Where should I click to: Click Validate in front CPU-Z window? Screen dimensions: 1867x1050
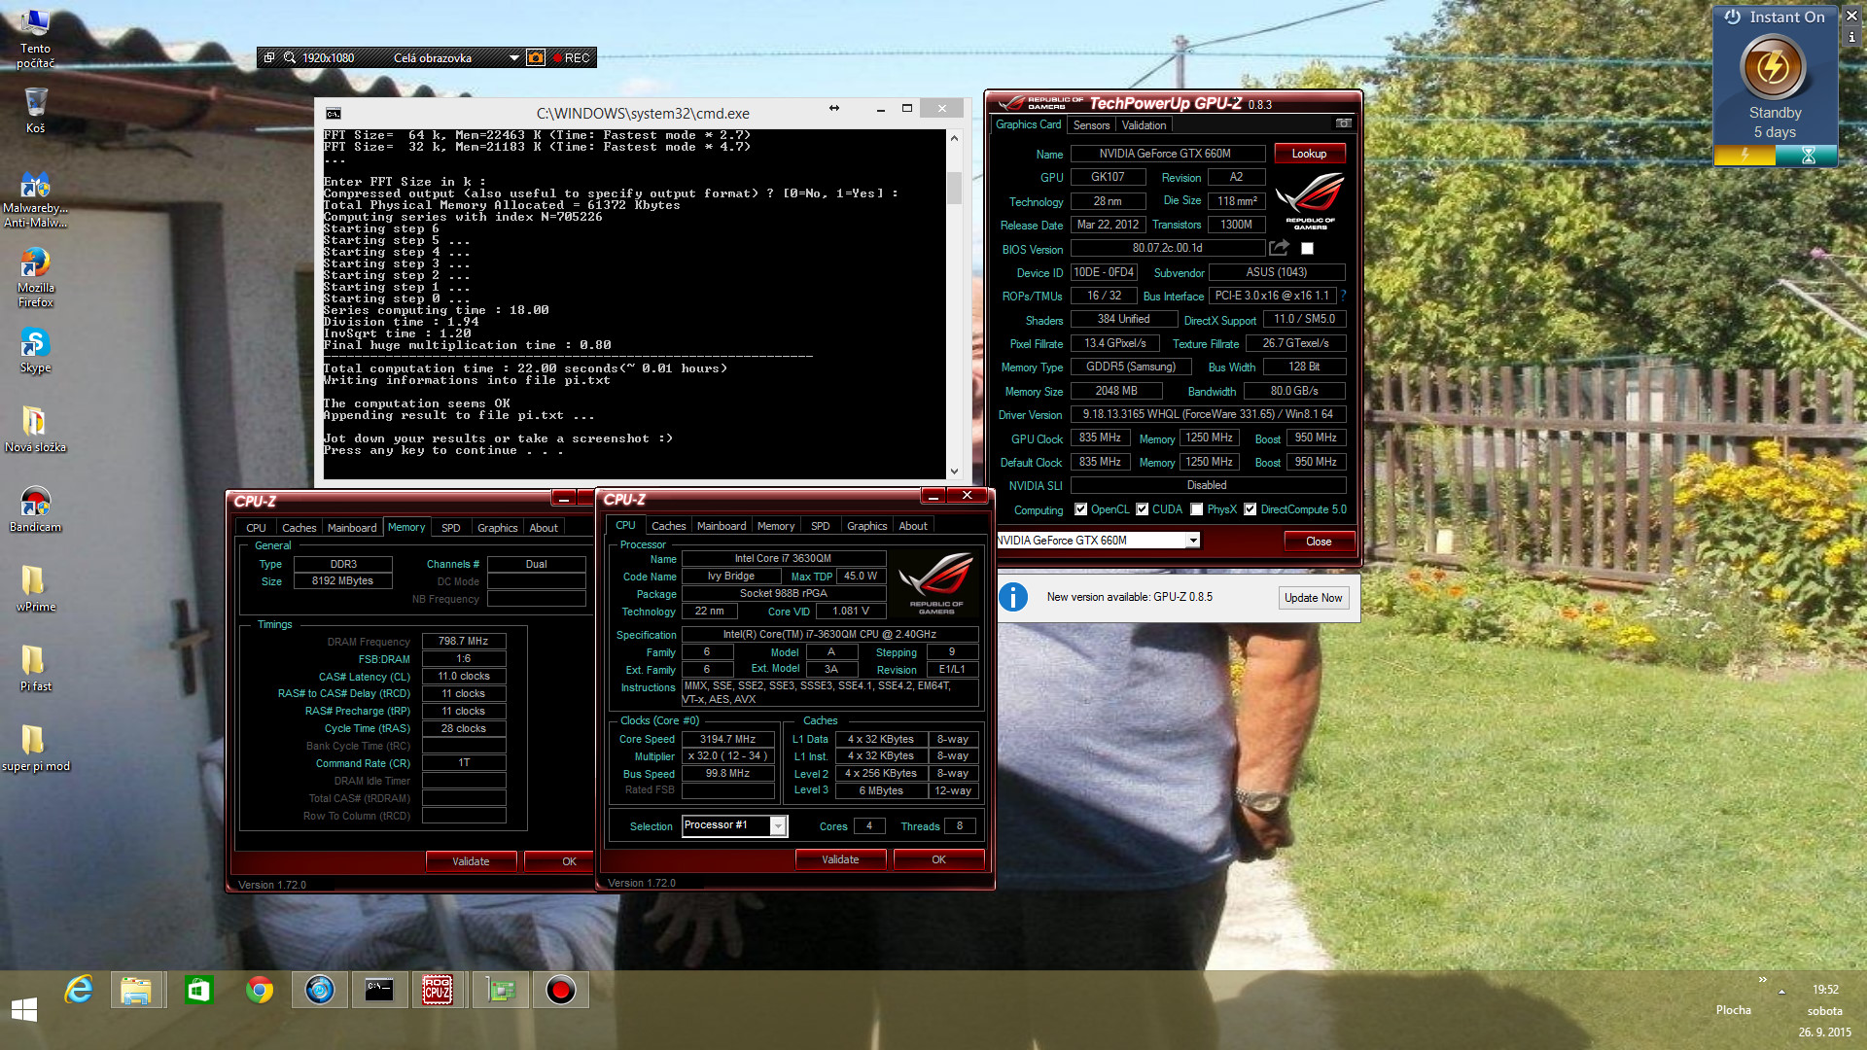(x=840, y=859)
